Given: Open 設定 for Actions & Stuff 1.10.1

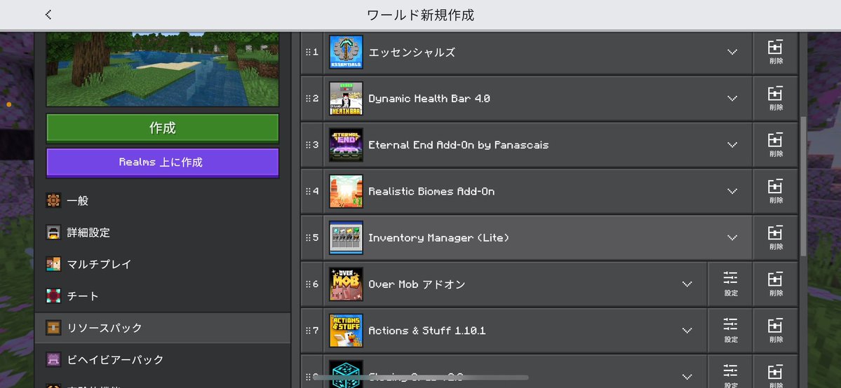Looking at the screenshot, I should point(730,330).
